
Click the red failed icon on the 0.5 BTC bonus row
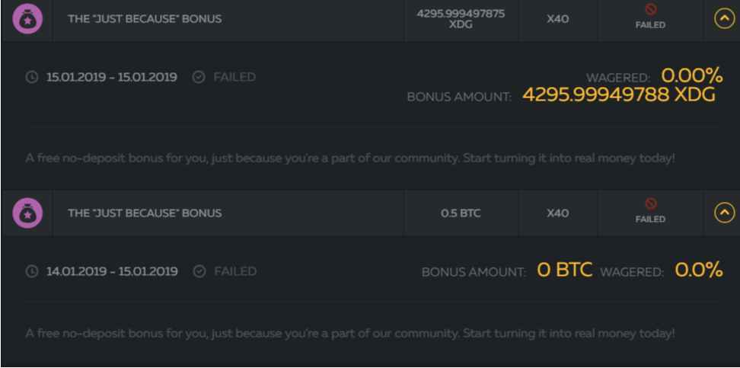650,203
